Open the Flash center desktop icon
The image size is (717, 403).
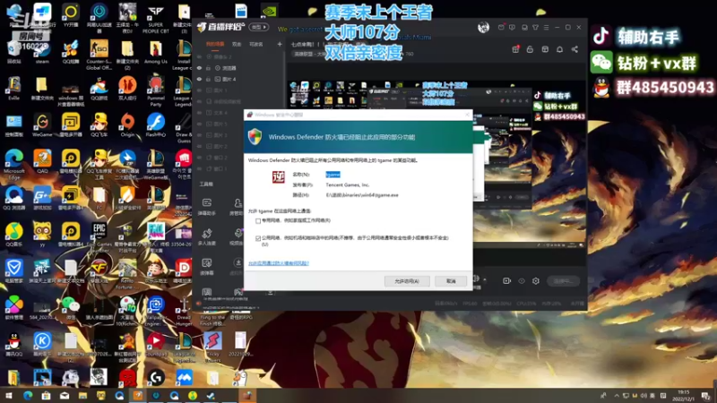click(x=155, y=125)
